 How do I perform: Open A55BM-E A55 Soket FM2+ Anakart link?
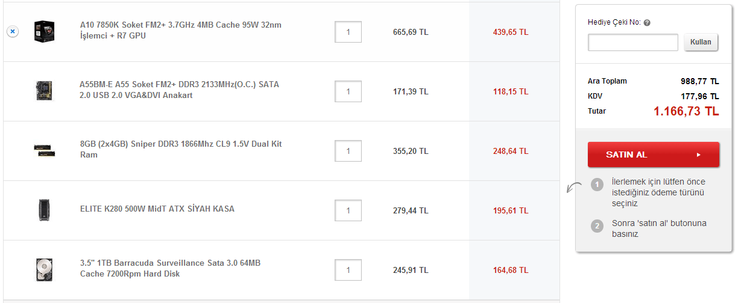click(179, 90)
